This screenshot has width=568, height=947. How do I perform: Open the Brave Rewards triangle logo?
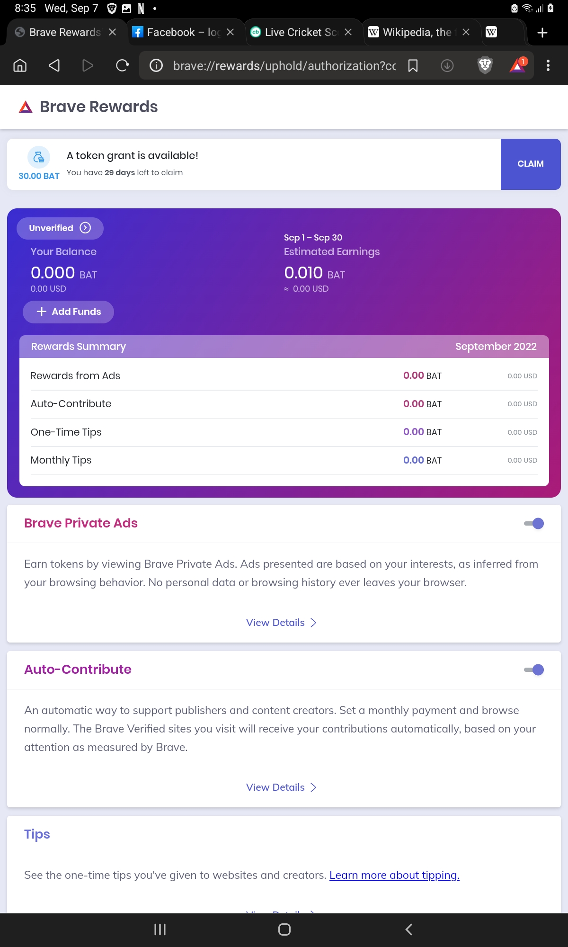pos(26,107)
